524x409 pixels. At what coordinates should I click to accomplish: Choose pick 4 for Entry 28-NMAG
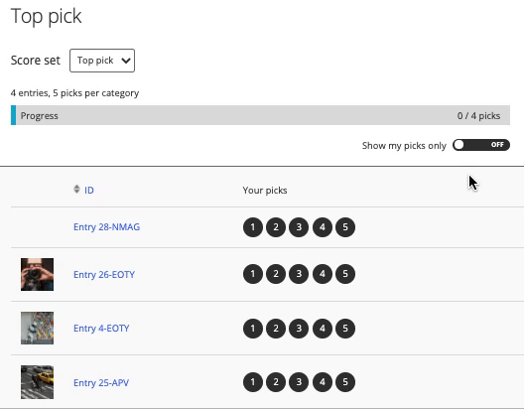coord(323,227)
